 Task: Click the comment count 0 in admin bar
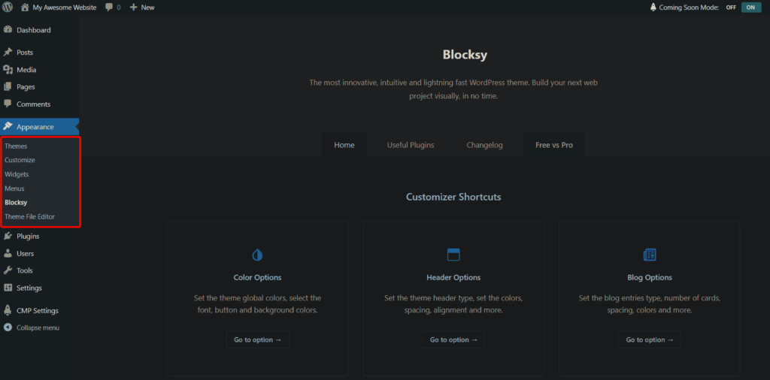click(x=118, y=8)
